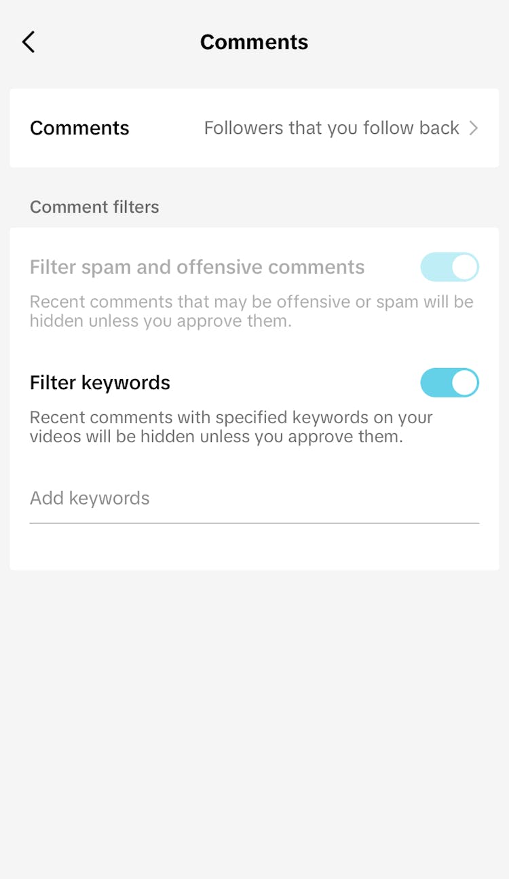Image resolution: width=509 pixels, height=879 pixels.
Task: Select the Comment filters section header
Action: point(94,207)
